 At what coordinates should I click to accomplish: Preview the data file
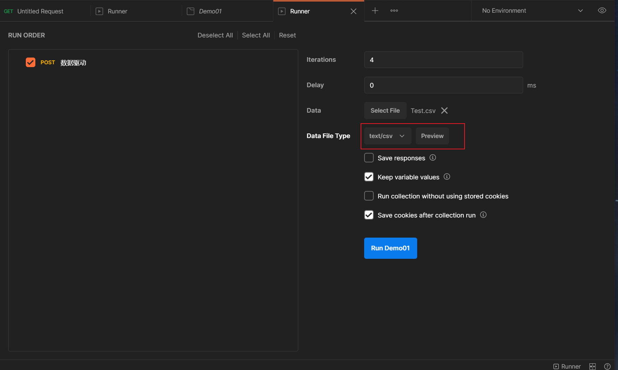tap(432, 136)
